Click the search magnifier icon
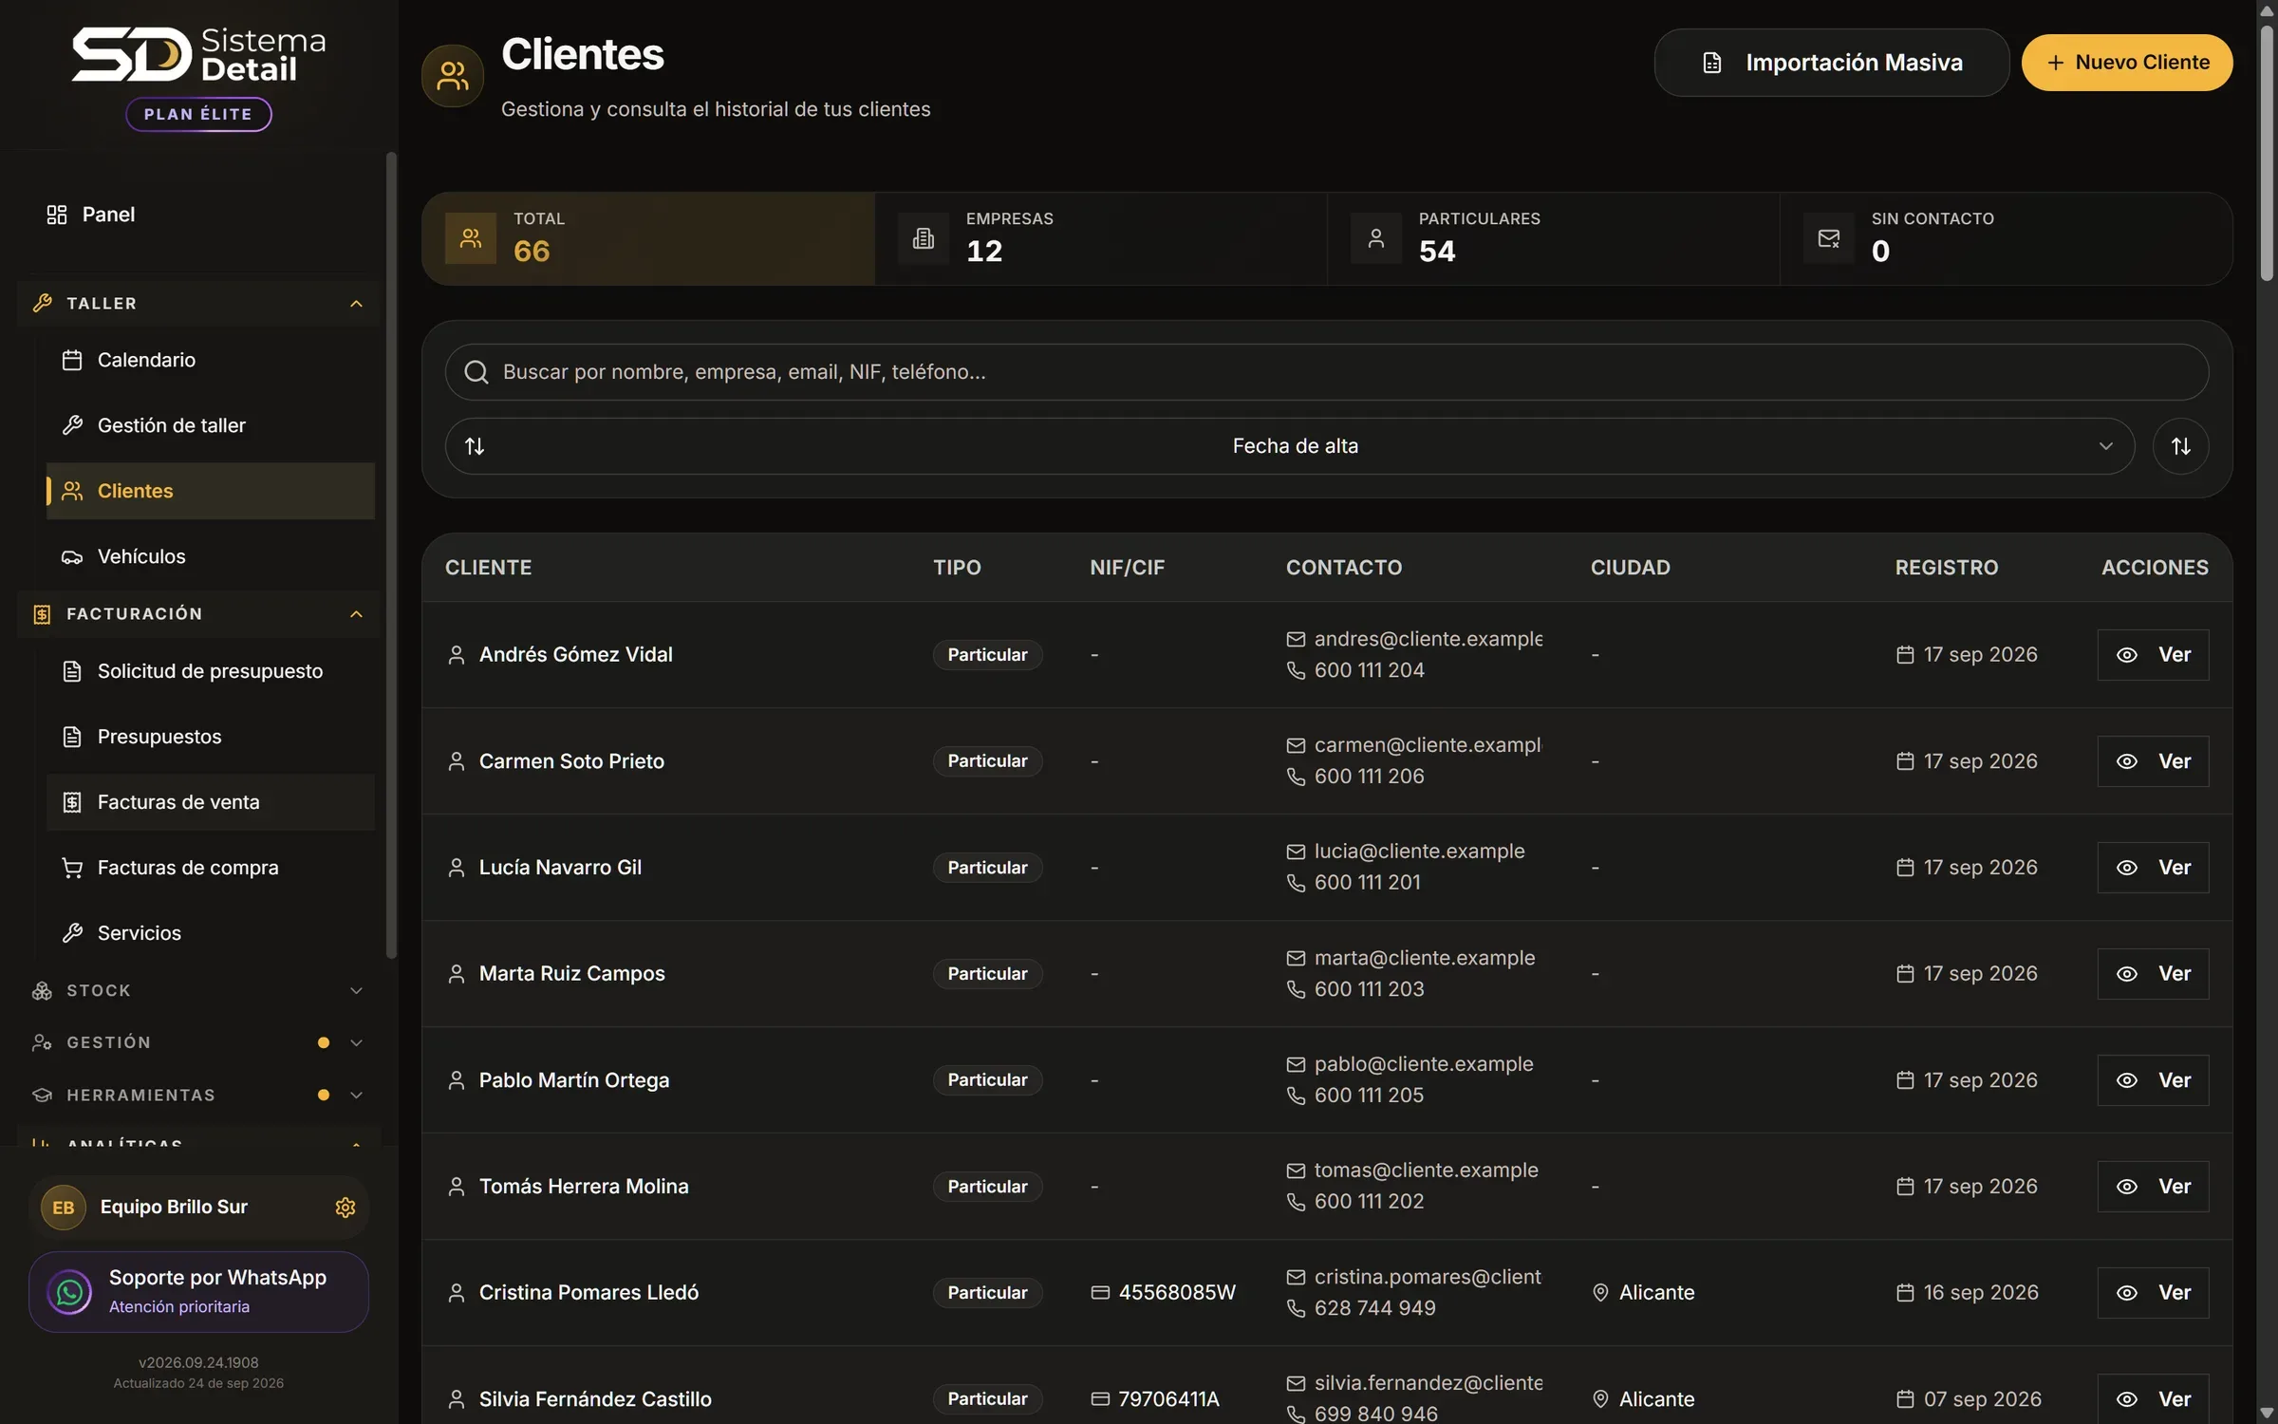 click(x=476, y=372)
